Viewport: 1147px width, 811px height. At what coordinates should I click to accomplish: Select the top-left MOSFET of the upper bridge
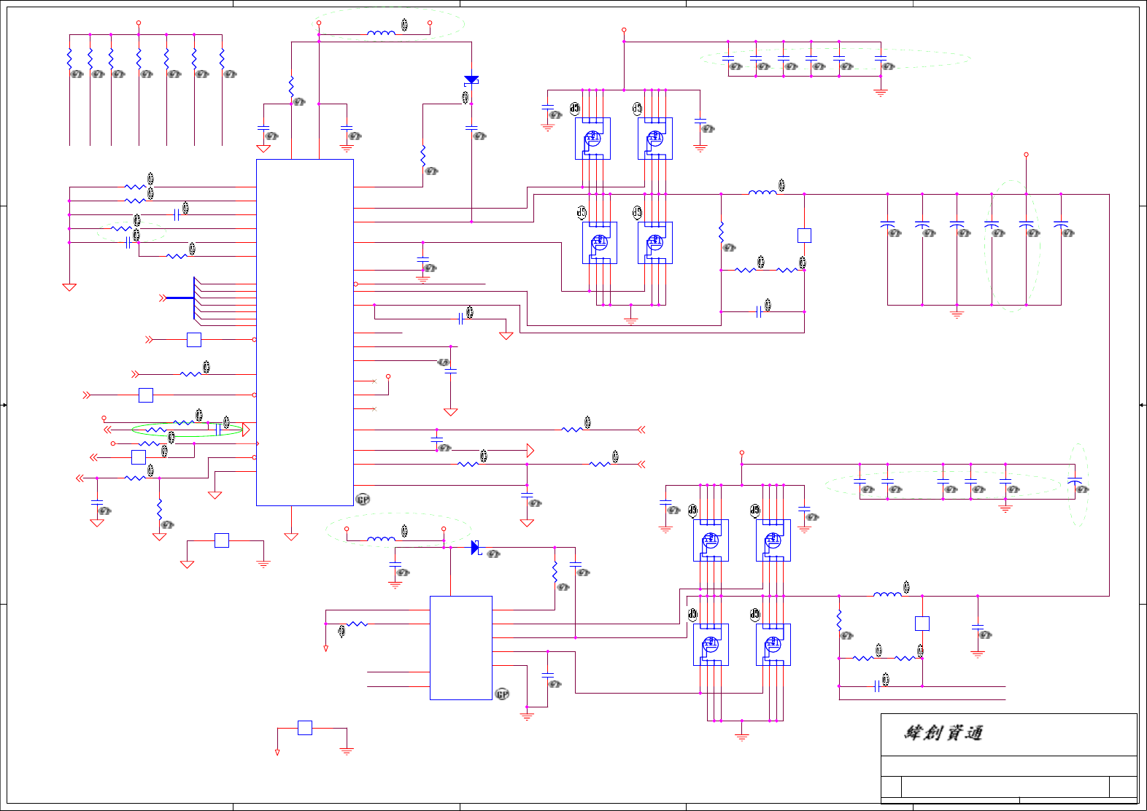point(592,139)
